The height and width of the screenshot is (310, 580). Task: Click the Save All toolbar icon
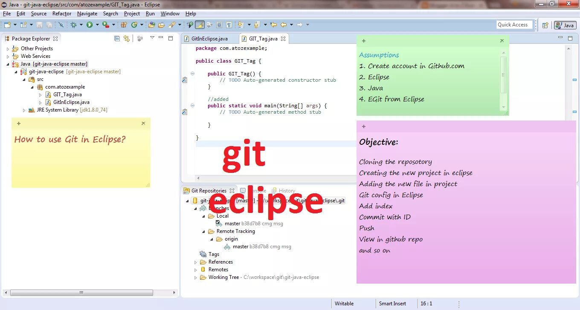(x=49, y=25)
